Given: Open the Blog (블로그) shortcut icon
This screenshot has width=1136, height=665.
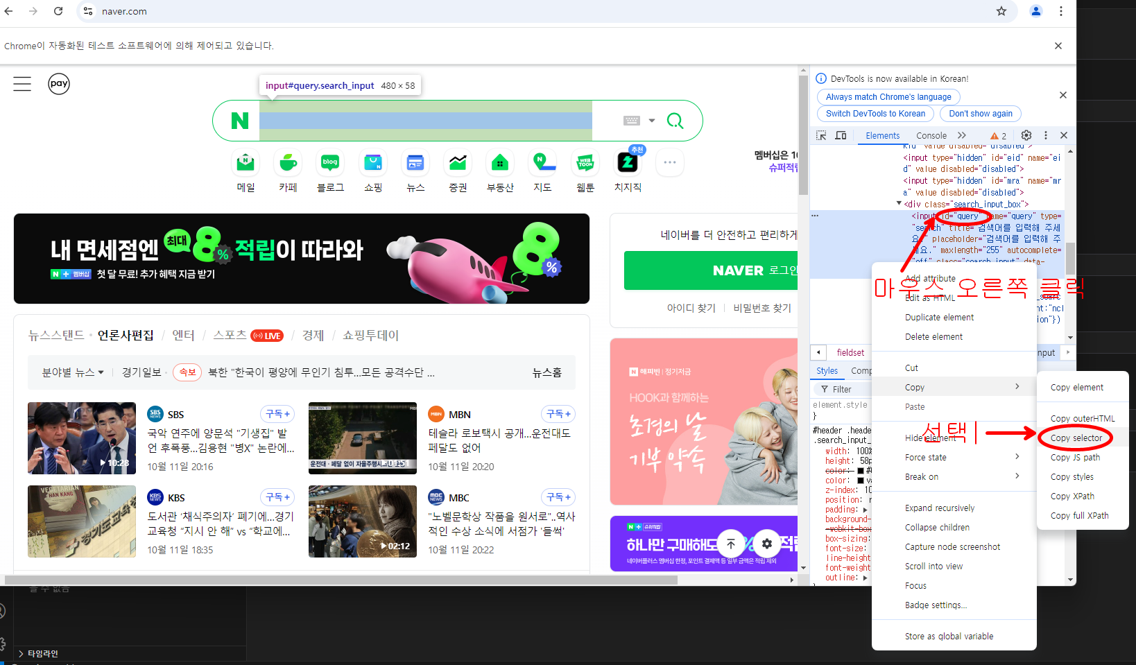Looking at the screenshot, I should coord(330,163).
